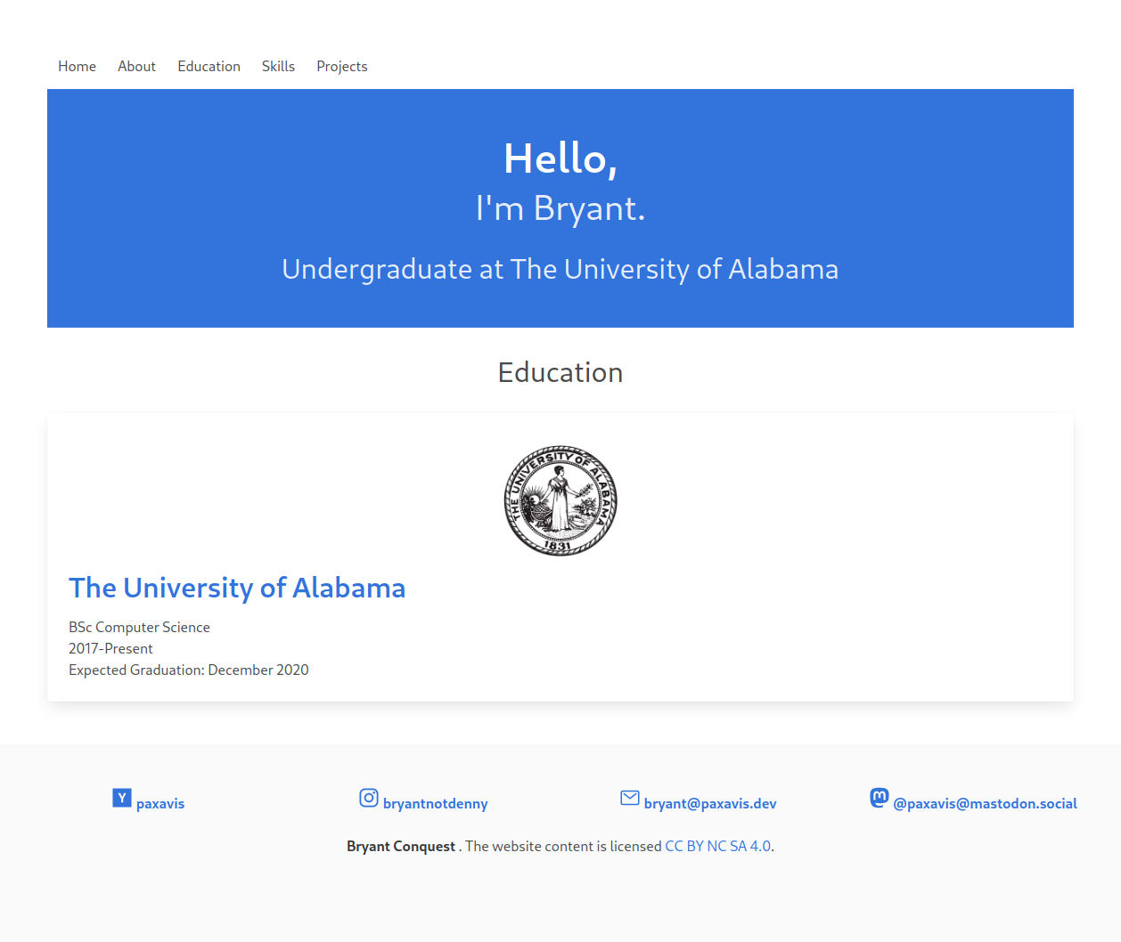This screenshot has width=1121, height=942.
Task: Jump to Education in the navigation bar
Action: [x=209, y=67]
